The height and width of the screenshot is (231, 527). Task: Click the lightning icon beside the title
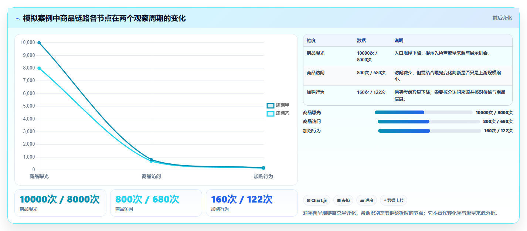point(17,18)
